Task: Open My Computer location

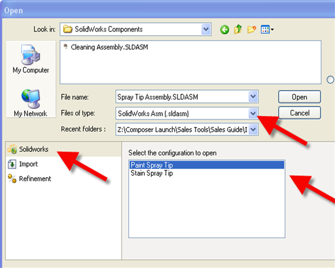Action: tap(31, 59)
